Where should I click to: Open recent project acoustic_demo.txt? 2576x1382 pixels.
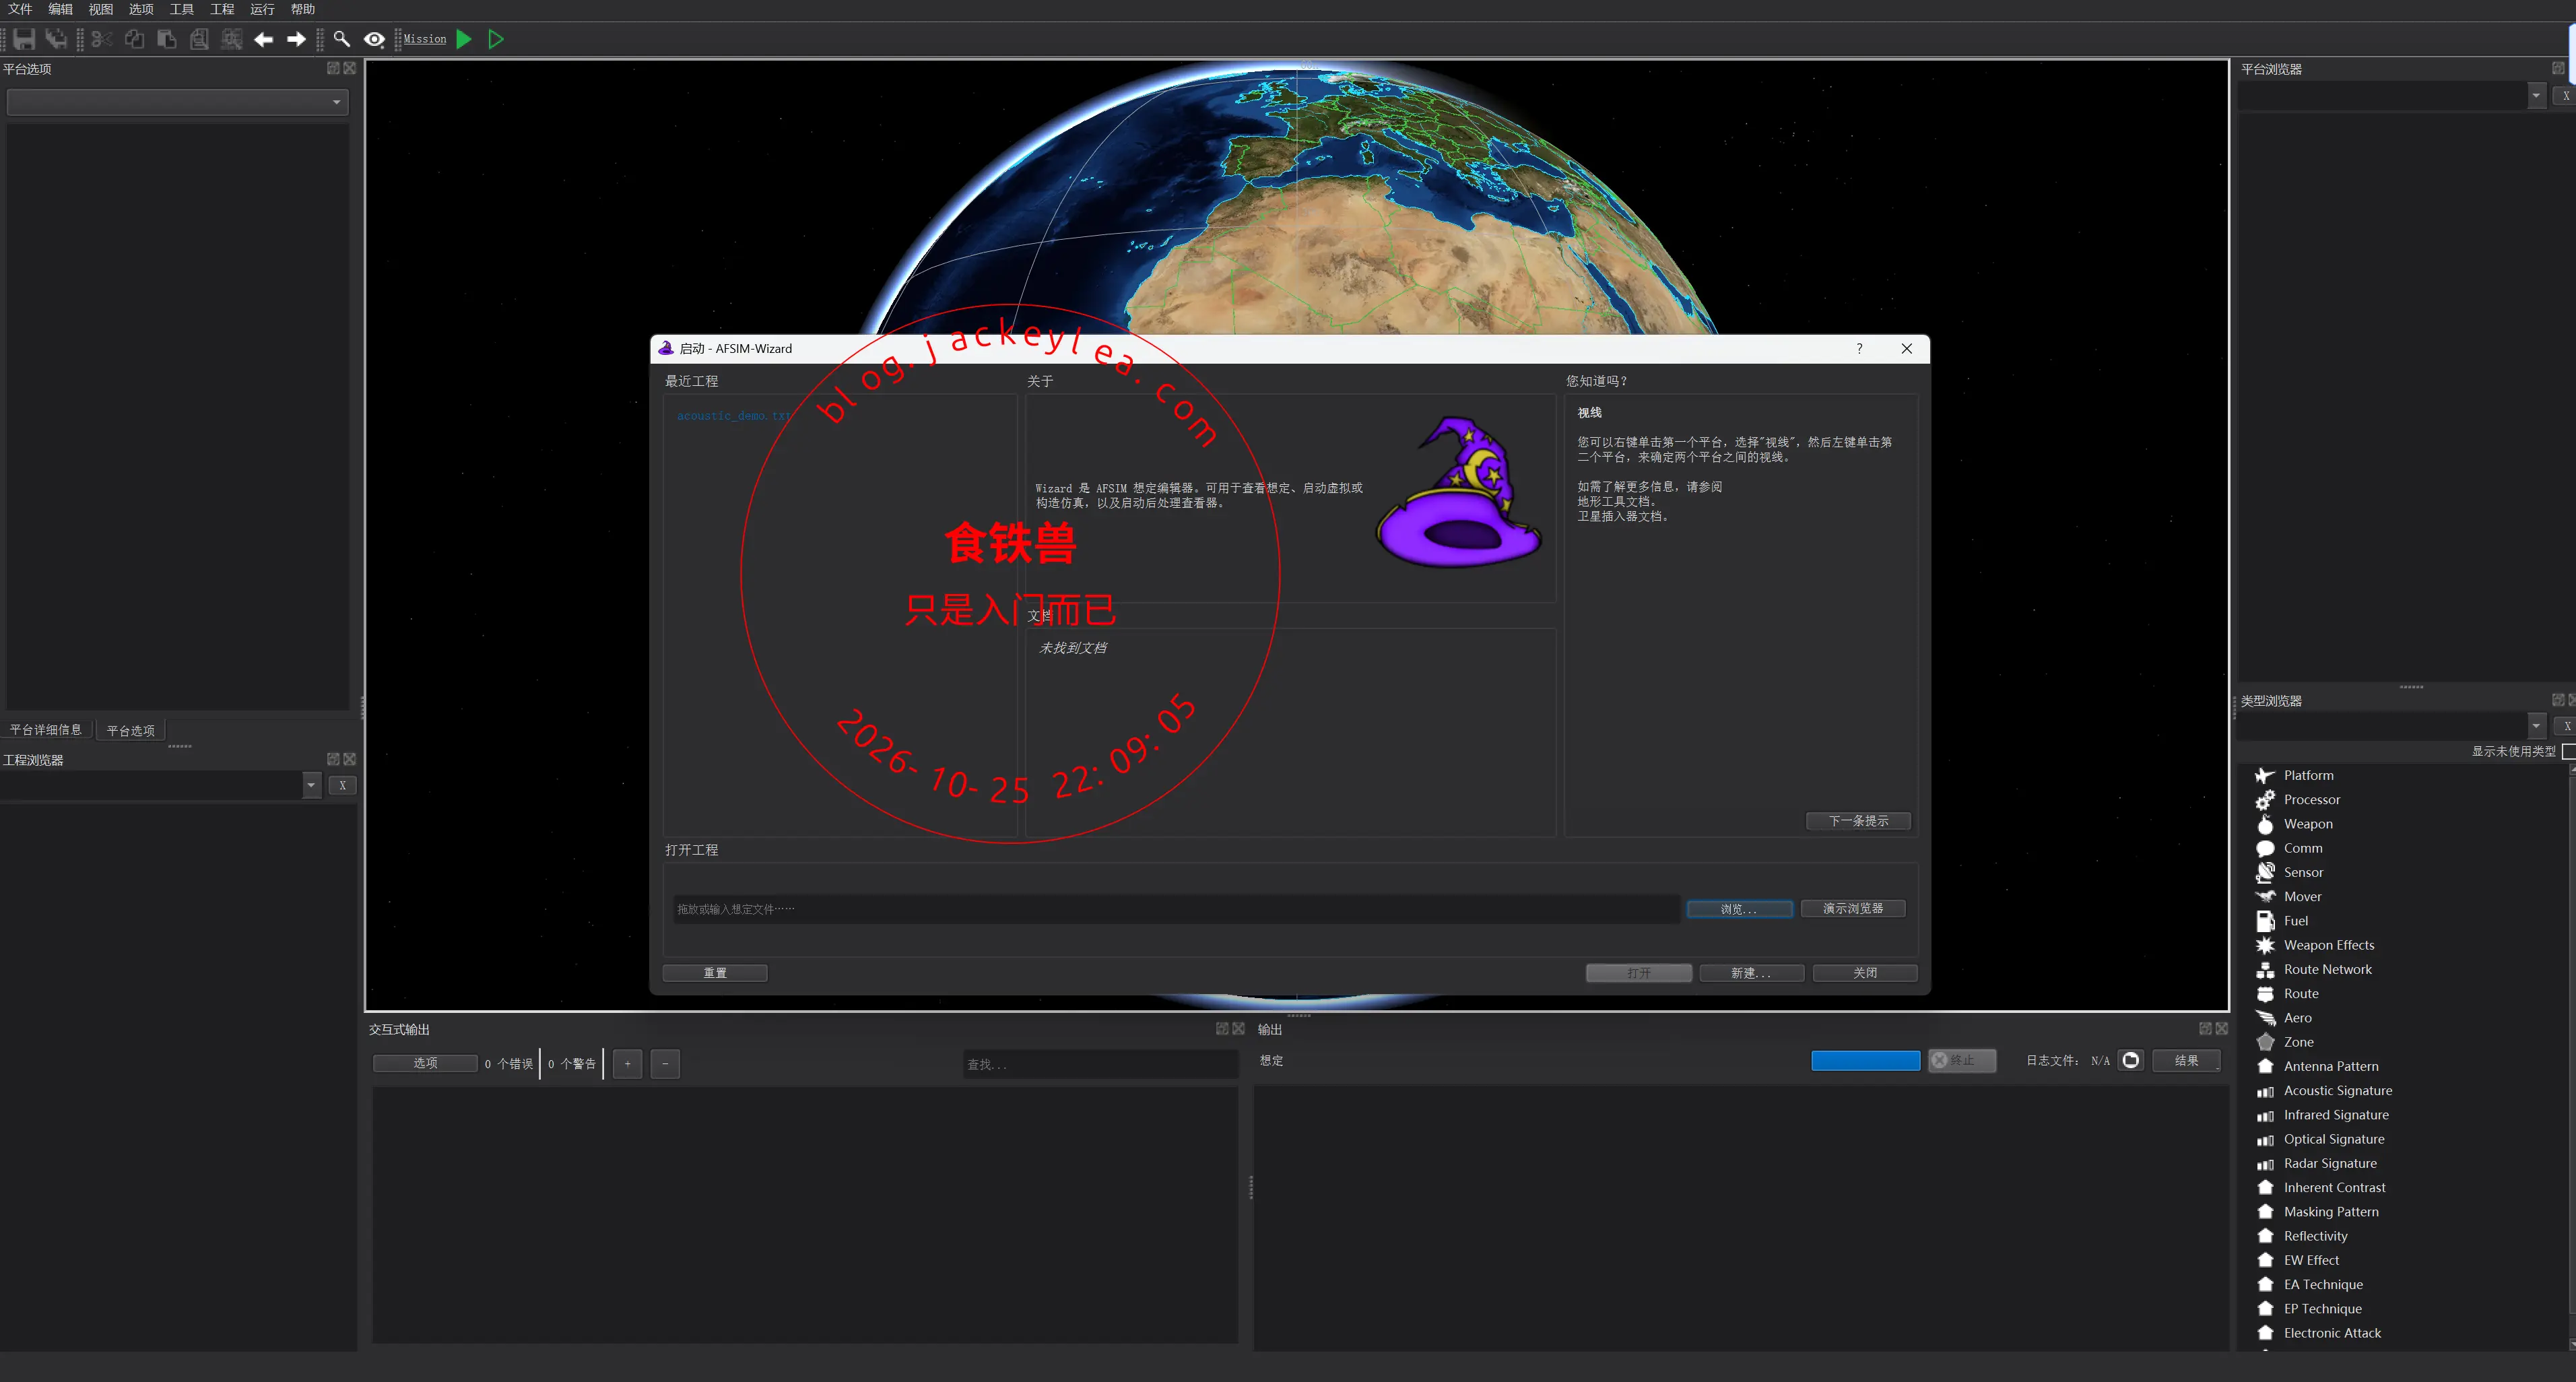[733, 416]
